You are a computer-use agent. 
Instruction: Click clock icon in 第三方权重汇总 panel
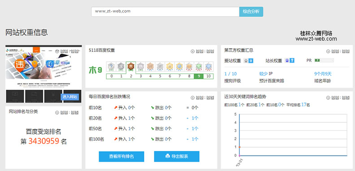point(328,51)
